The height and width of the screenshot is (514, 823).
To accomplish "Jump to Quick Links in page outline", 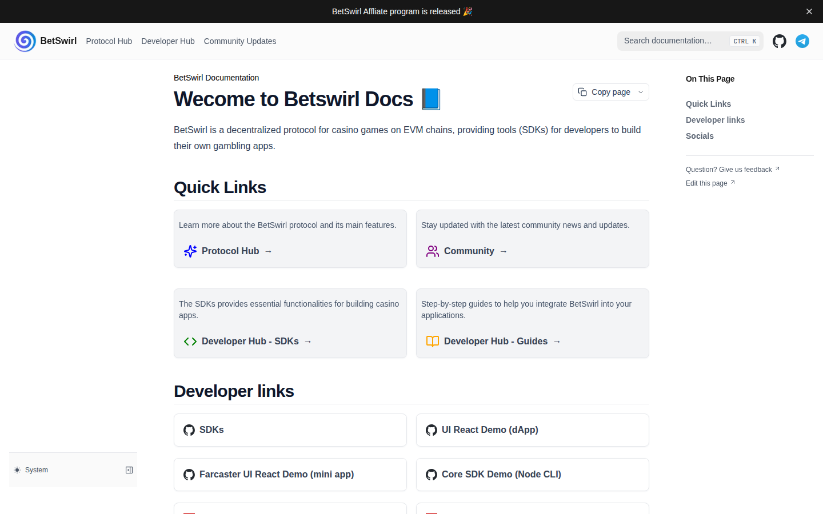I will [x=708, y=104].
